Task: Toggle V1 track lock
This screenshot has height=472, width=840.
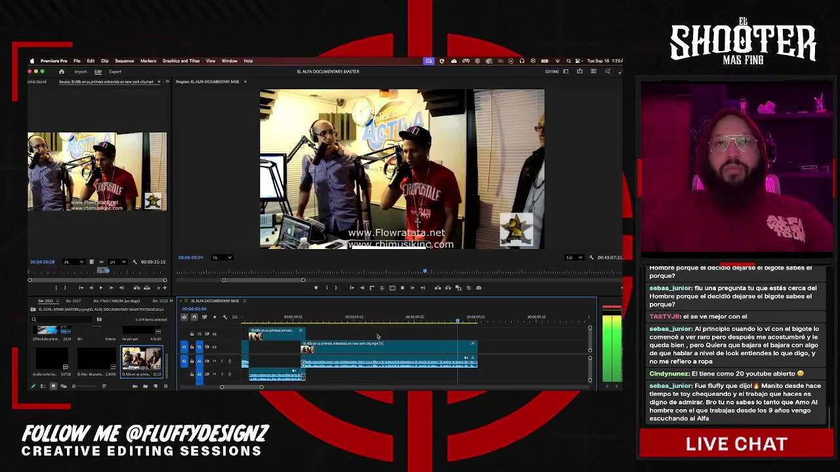Action: [x=192, y=347]
